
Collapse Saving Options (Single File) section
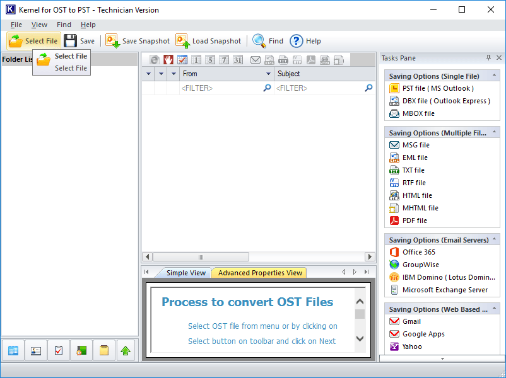494,76
